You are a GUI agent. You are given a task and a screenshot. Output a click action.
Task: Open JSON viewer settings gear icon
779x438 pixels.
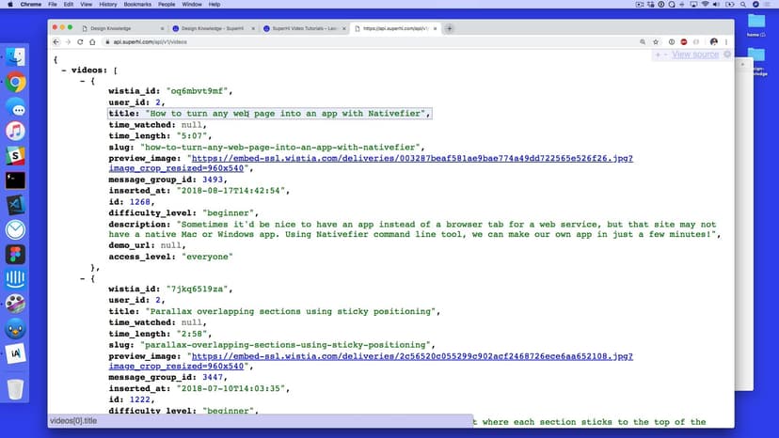coord(727,55)
